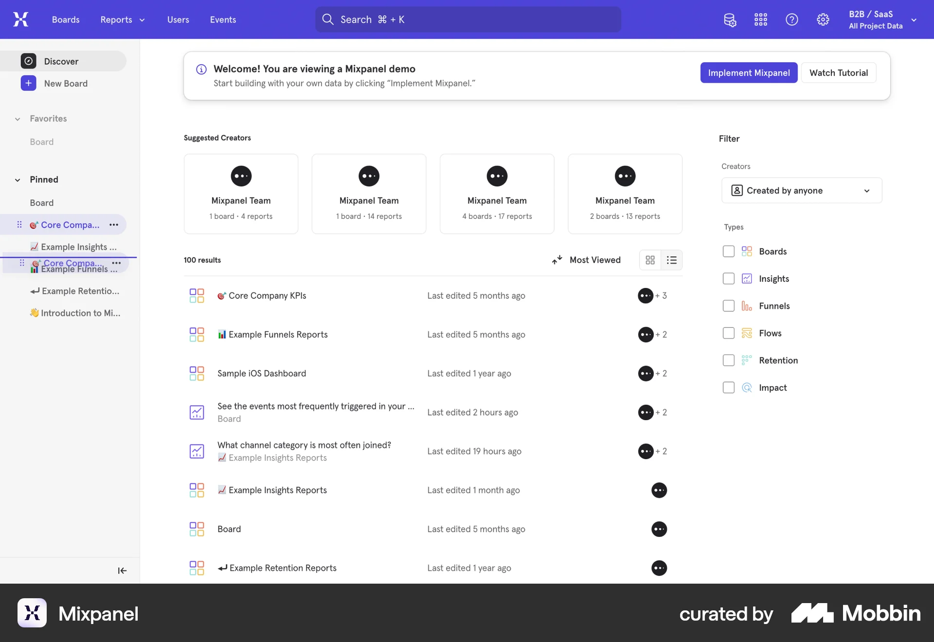The image size is (934, 642).
Task: Click the Implement Mixpanel button
Action: tap(749, 72)
